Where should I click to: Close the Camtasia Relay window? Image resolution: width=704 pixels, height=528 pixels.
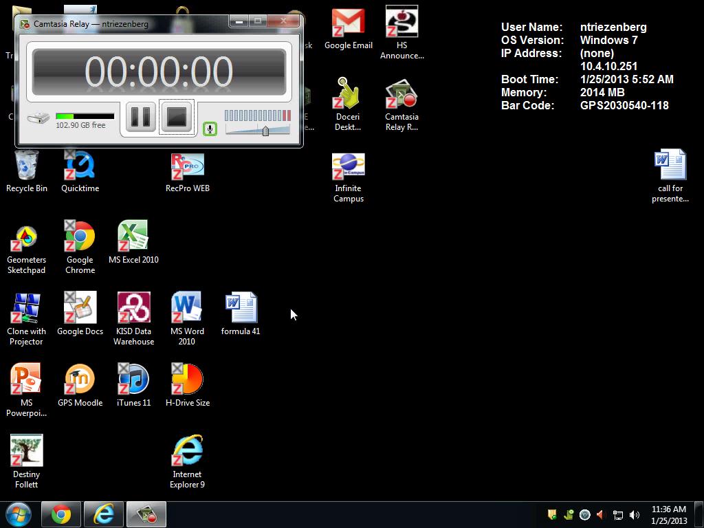point(283,21)
